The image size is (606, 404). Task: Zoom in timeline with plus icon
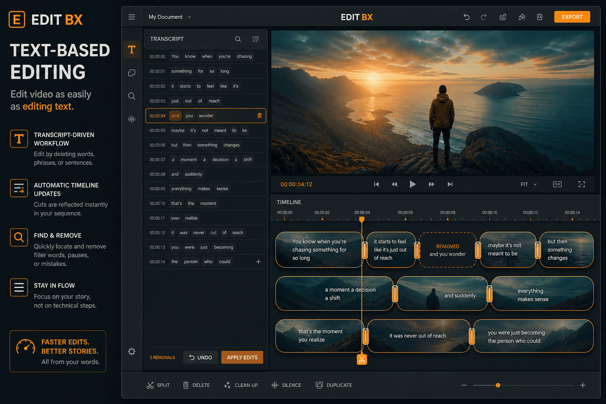pyautogui.click(x=583, y=385)
